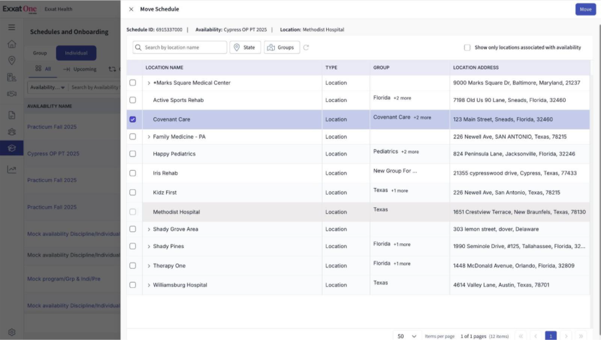The width and height of the screenshot is (601, 340).
Task: Switch to the Group tab
Action: pyautogui.click(x=40, y=53)
